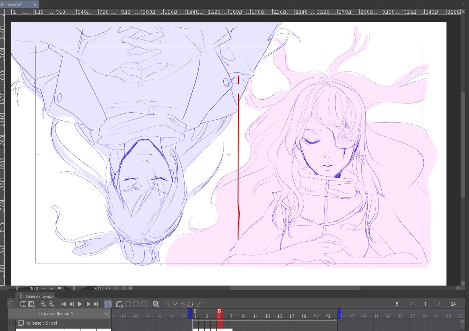
Task: Click the blue end frame marker at 25
Action: (x=339, y=314)
